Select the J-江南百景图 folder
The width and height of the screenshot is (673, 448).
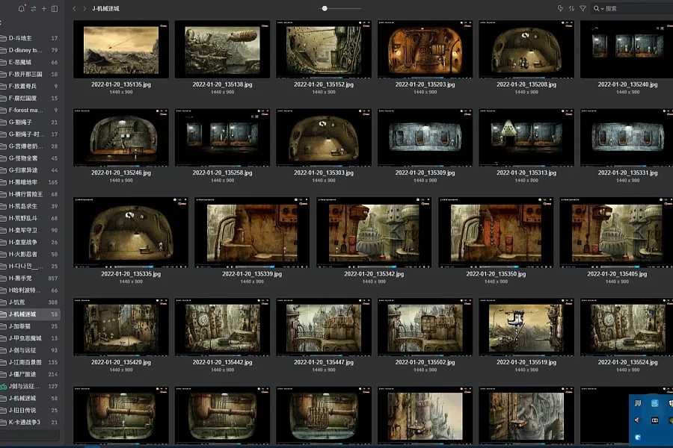coord(30,362)
